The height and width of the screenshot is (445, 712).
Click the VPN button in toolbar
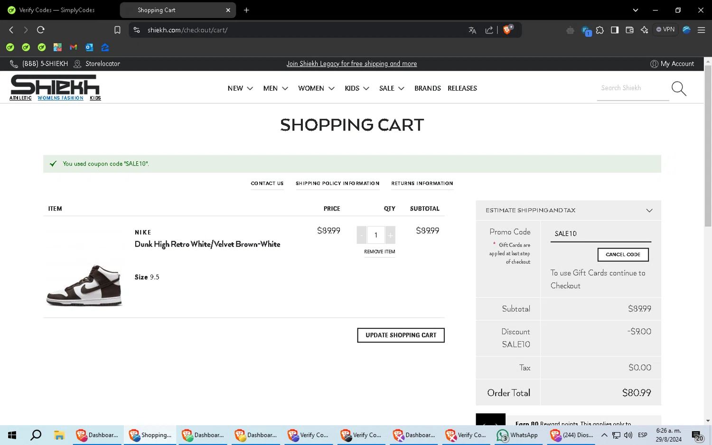click(665, 29)
